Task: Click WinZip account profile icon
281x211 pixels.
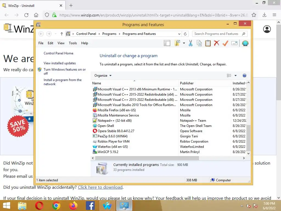Action: (x=267, y=29)
